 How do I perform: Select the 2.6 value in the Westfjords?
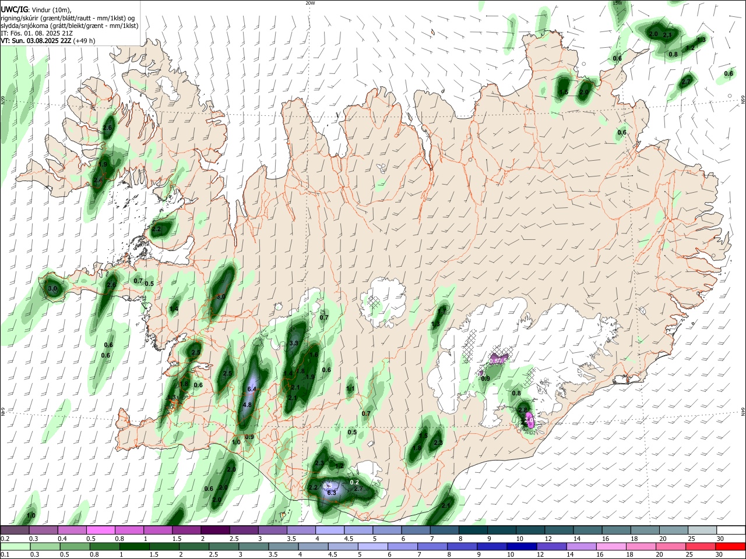(x=107, y=128)
